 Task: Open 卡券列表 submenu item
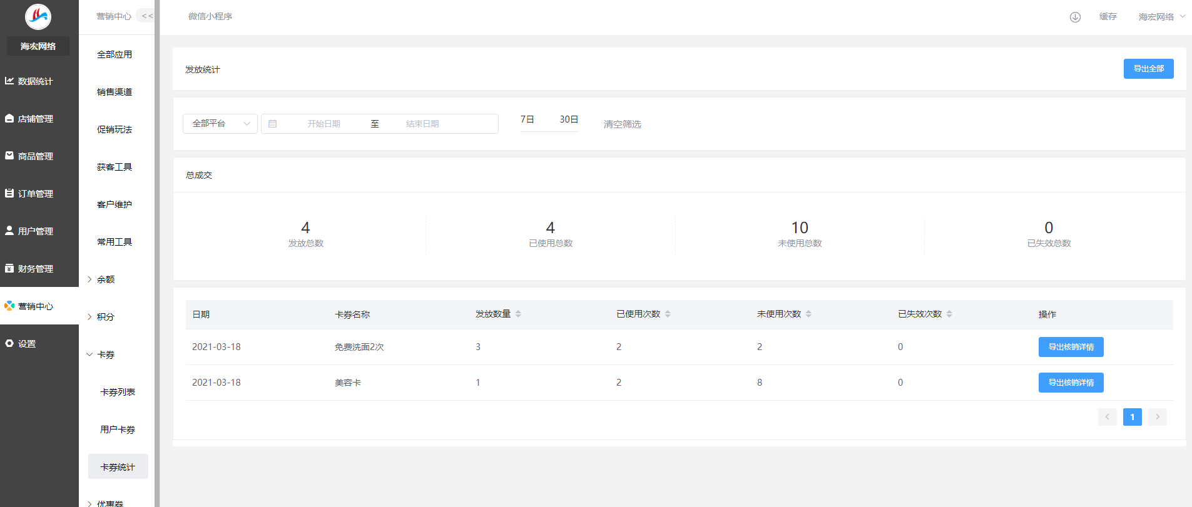(118, 392)
